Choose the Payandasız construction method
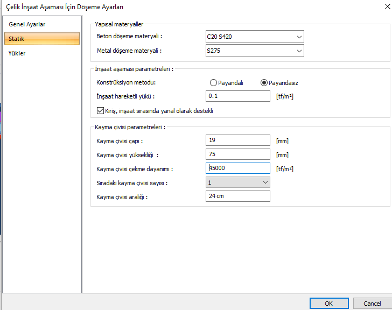The height and width of the screenshot is (310, 392). point(264,83)
